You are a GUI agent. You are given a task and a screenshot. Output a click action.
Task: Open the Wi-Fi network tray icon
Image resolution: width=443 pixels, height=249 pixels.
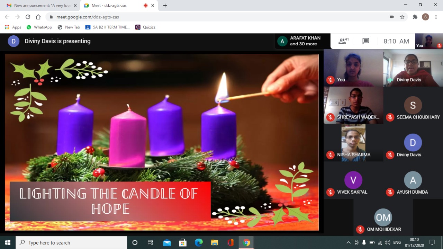[x=380, y=242]
